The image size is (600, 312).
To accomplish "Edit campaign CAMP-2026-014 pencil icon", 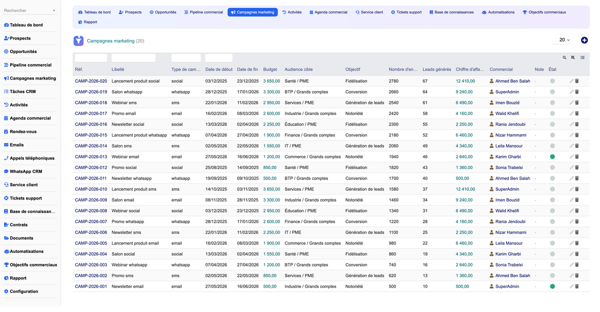I will point(571,146).
